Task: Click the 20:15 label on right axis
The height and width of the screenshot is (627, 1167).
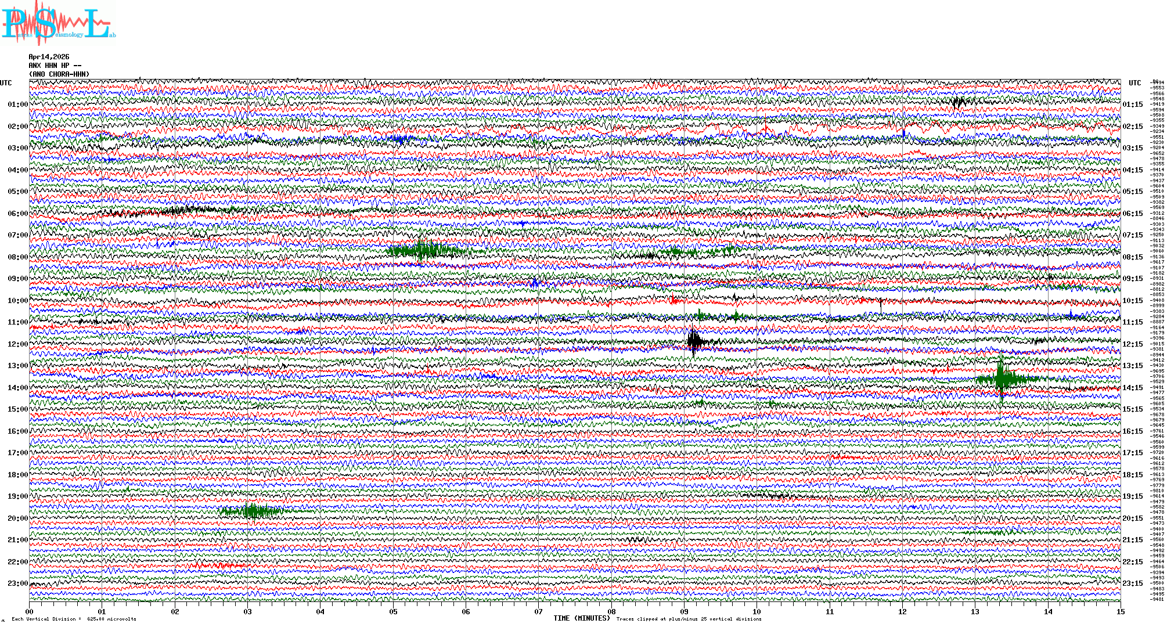Action: click(x=1132, y=518)
